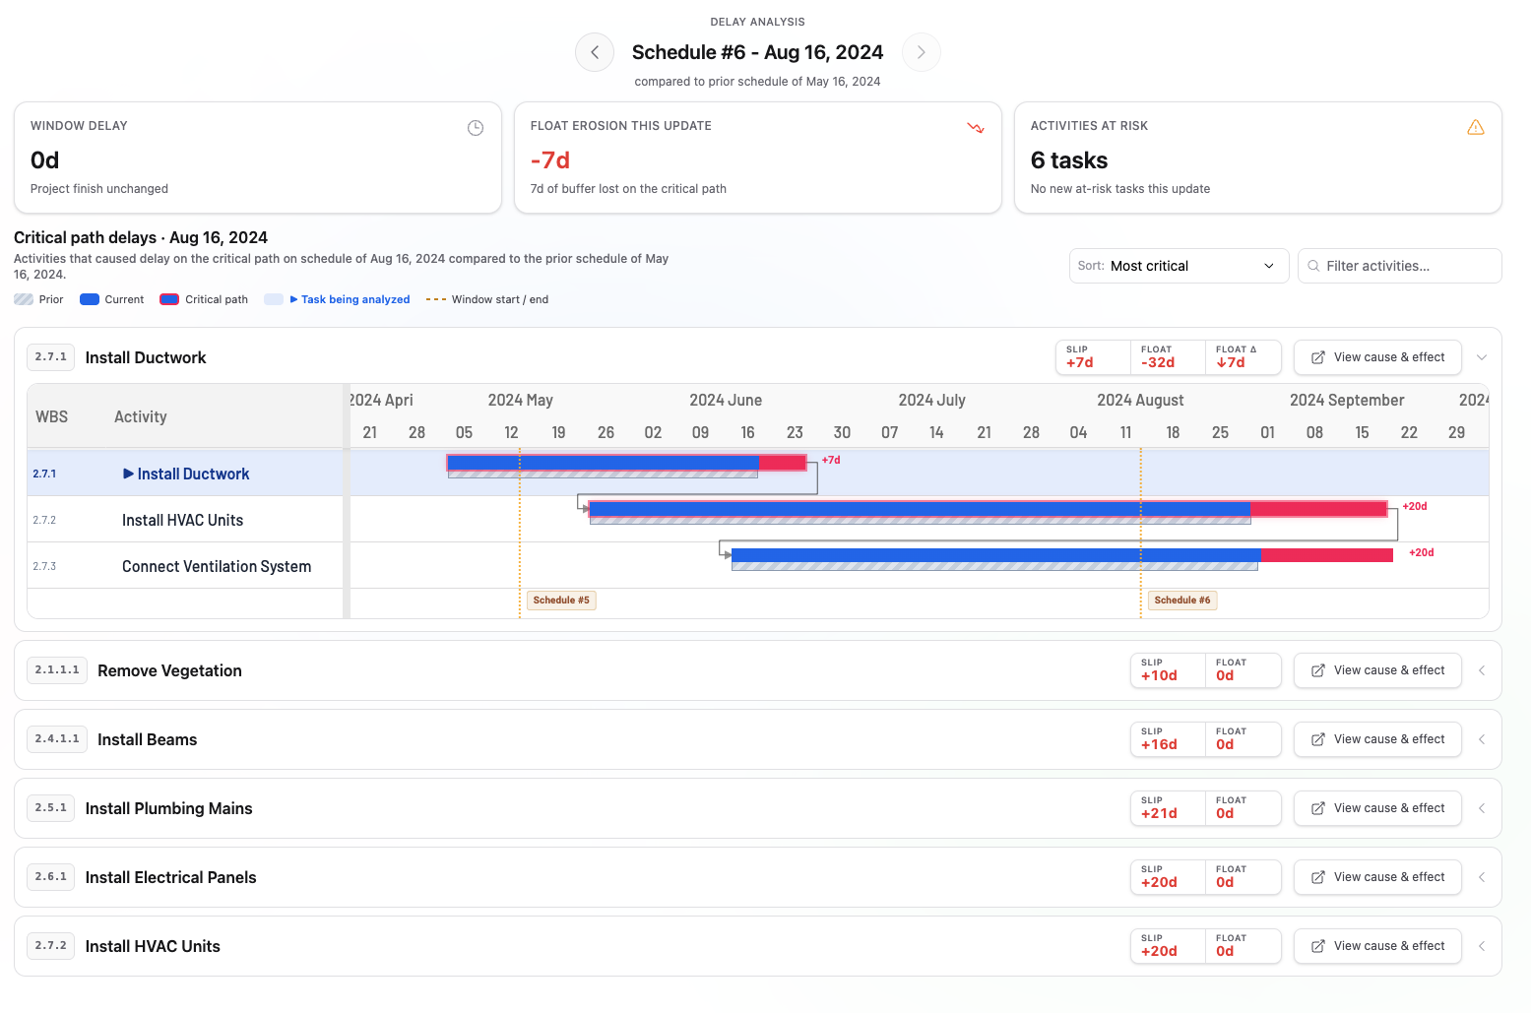This screenshot has width=1531, height=1013.
Task: Click the play arrow beside Install Ductwork row
Action: coord(128,474)
